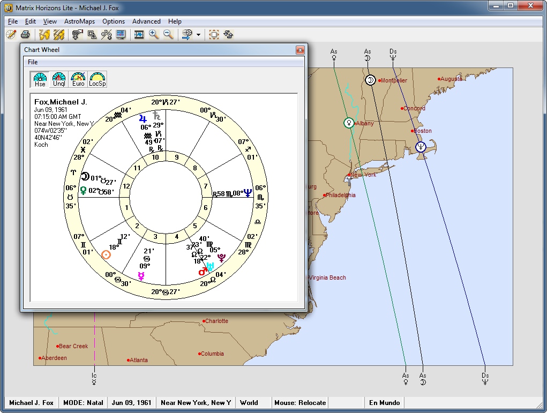Open the dropdown arrow beside the wheel icon
The height and width of the screenshot is (413, 547).
pos(199,34)
